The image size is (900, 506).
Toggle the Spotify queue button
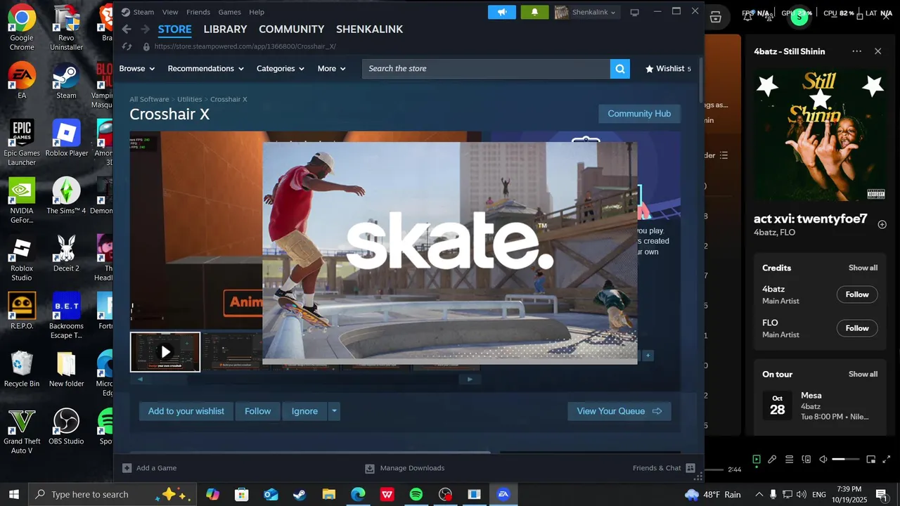[789, 460]
